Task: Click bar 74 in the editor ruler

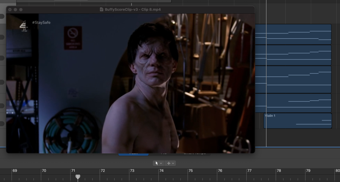Action: point(161,171)
